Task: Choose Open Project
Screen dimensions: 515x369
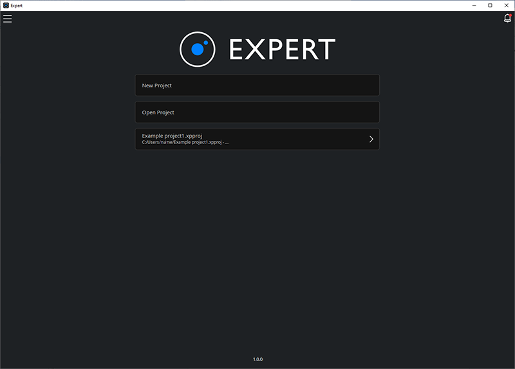Action: (x=257, y=113)
